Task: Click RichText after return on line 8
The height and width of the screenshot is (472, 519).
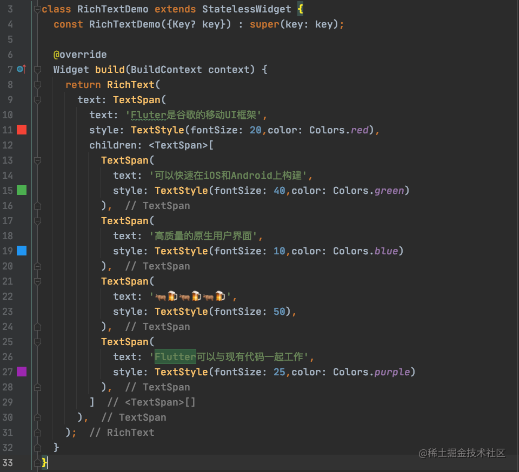Action: click(131, 85)
